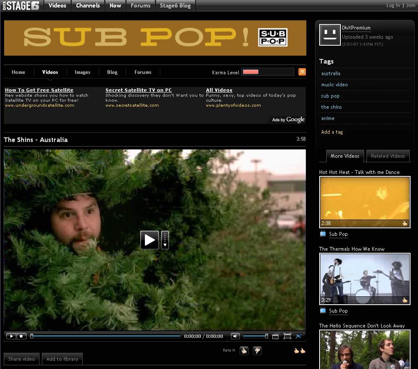Rate the video thumbs down
This screenshot has width=418, height=369.
click(x=257, y=351)
